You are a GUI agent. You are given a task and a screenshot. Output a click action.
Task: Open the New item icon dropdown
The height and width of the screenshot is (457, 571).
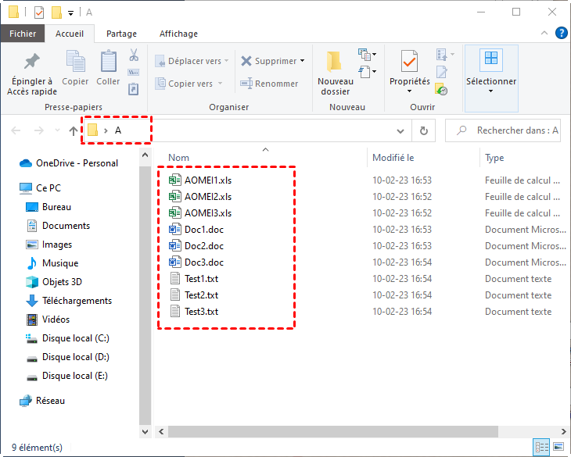[367, 54]
